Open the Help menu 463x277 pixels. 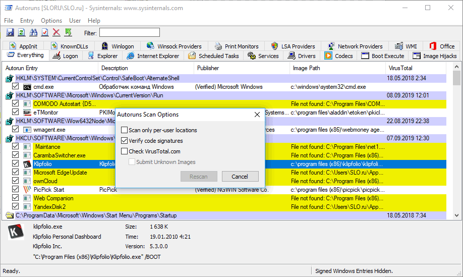point(94,21)
